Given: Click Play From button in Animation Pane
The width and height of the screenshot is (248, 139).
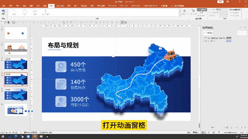Looking at the screenshot, I should 208,33.
